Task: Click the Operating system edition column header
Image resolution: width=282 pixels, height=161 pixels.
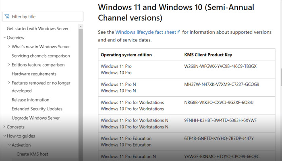Action: click(x=126, y=55)
